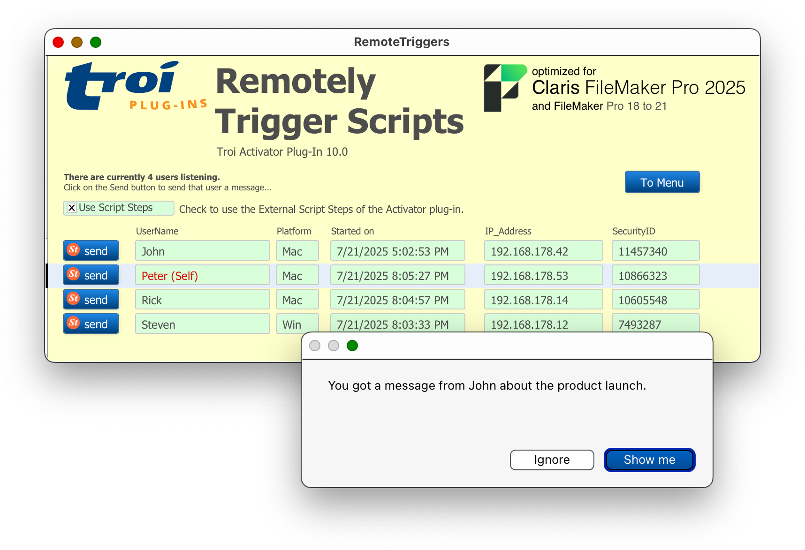
Task: Select the UserName field containing John
Action: [x=203, y=250]
